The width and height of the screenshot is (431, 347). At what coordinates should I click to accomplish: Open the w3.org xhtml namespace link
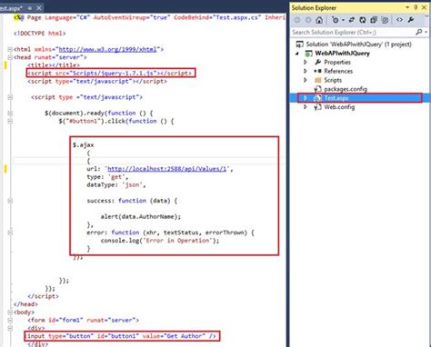click(x=107, y=49)
